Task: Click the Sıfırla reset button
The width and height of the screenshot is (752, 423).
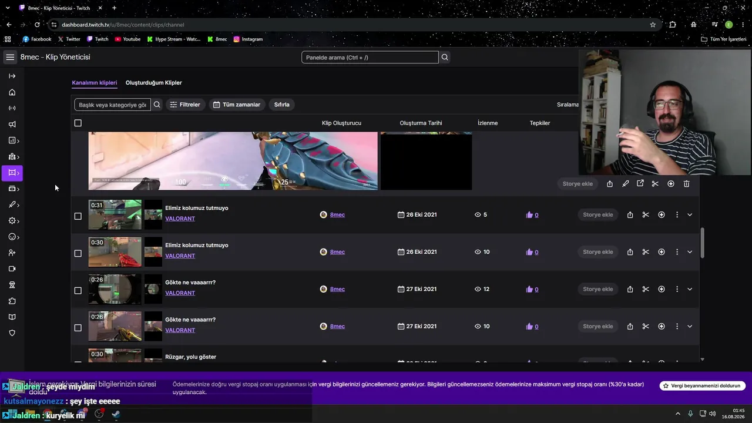Action: pos(282,105)
